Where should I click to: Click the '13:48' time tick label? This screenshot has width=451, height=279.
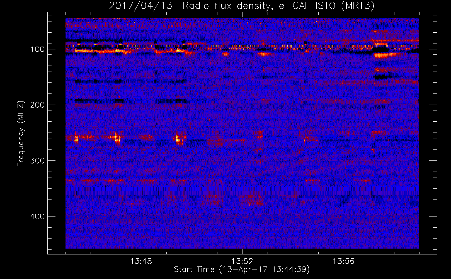point(141,261)
